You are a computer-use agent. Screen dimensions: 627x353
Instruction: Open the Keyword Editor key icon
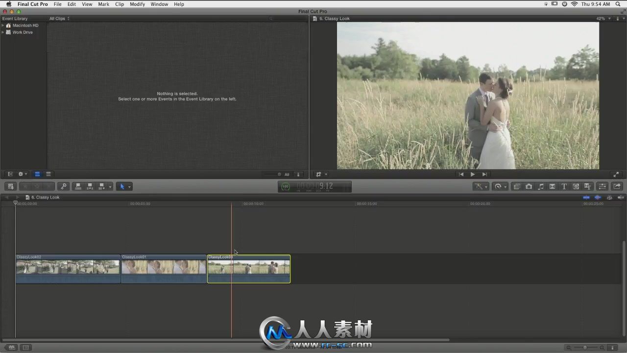pos(63,186)
